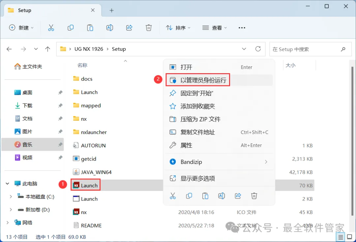Switch to details view in status bar

pos(341,237)
